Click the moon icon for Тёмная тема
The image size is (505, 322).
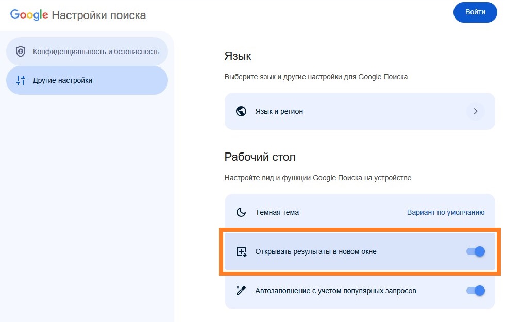(241, 212)
